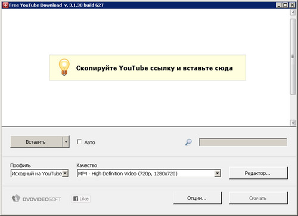The image size is (298, 216).
Task: Minimize the Free YouTube Download window
Action: pos(279,5)
